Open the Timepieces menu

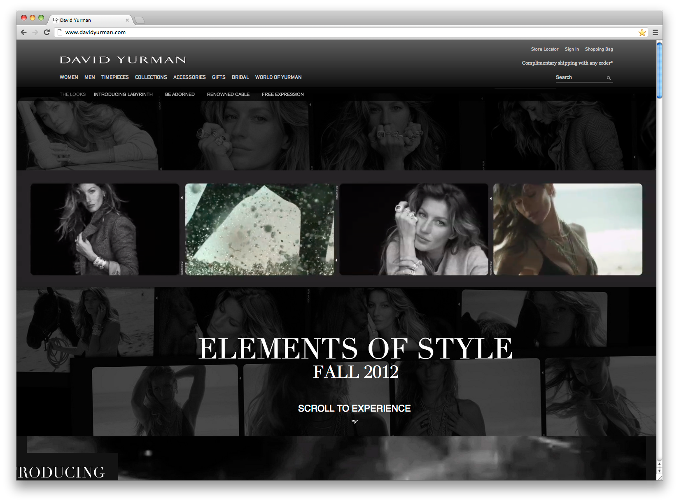point(115,77)
